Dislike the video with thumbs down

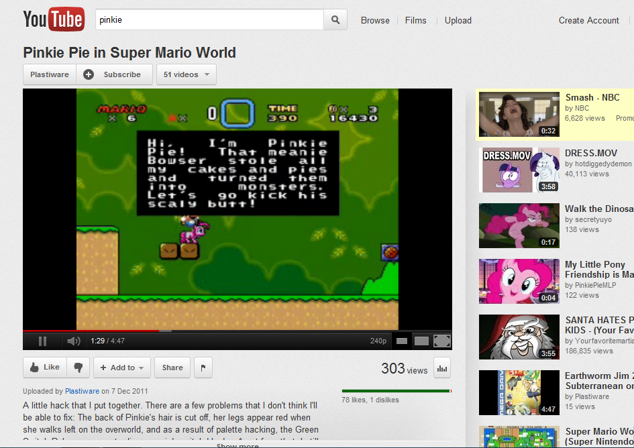78,367
